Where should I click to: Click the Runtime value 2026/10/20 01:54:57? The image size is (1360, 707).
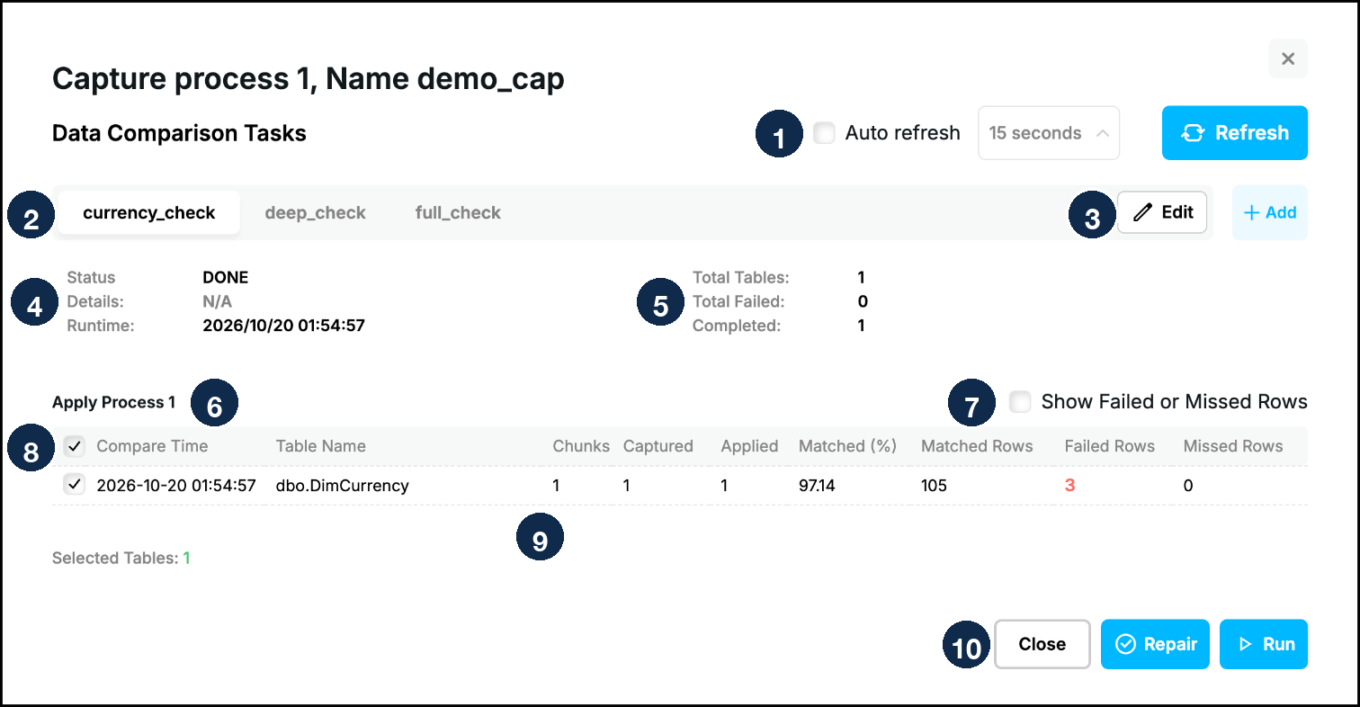point(284,326)
